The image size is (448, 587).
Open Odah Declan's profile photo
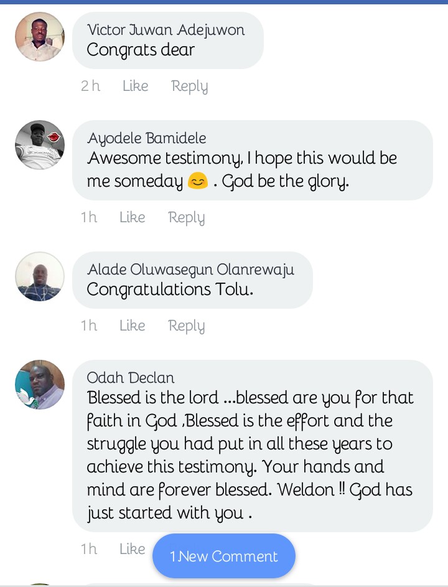tap(39, 385)
